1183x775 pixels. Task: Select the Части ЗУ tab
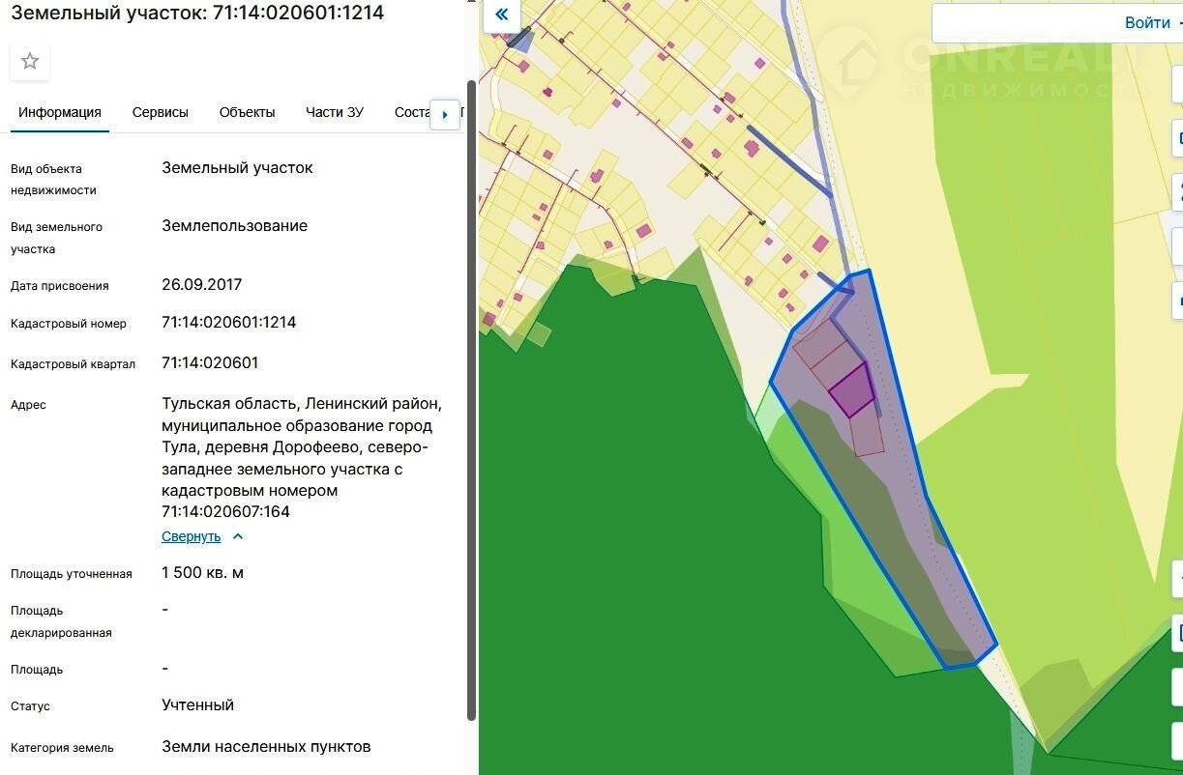[x=334, y=112]
